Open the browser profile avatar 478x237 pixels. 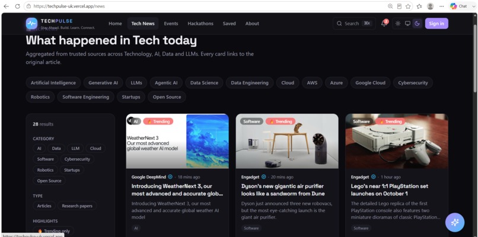[x=431, y=6]
